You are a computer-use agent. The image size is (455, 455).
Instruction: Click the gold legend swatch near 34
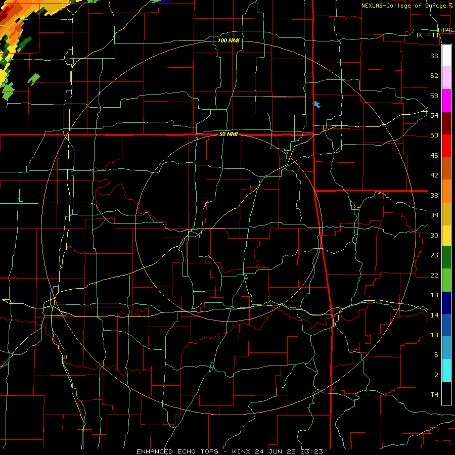click(446, 214)
